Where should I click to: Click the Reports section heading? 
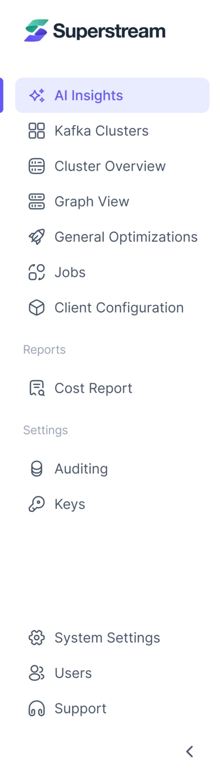(44, 350)
